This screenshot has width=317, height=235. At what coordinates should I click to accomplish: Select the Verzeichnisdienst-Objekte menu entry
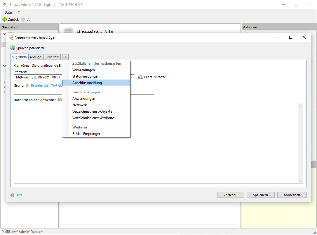92,112
